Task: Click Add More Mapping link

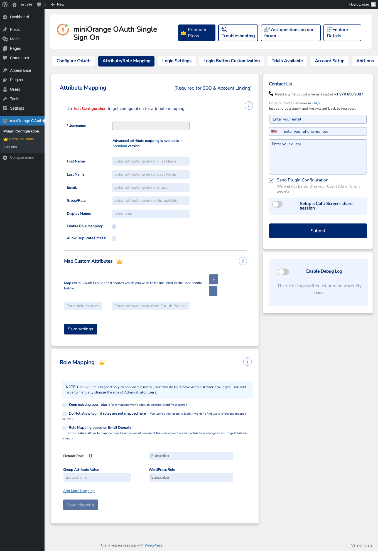Action: point(79,491)
